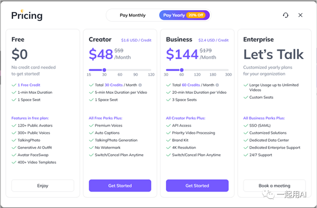Set Creator slider to 120 credits

(151, 70)
